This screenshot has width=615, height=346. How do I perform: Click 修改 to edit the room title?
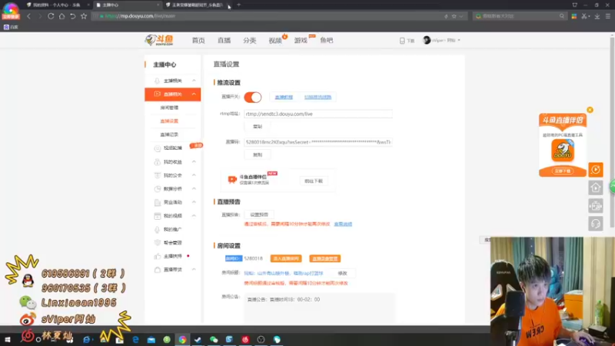(342, 273)
